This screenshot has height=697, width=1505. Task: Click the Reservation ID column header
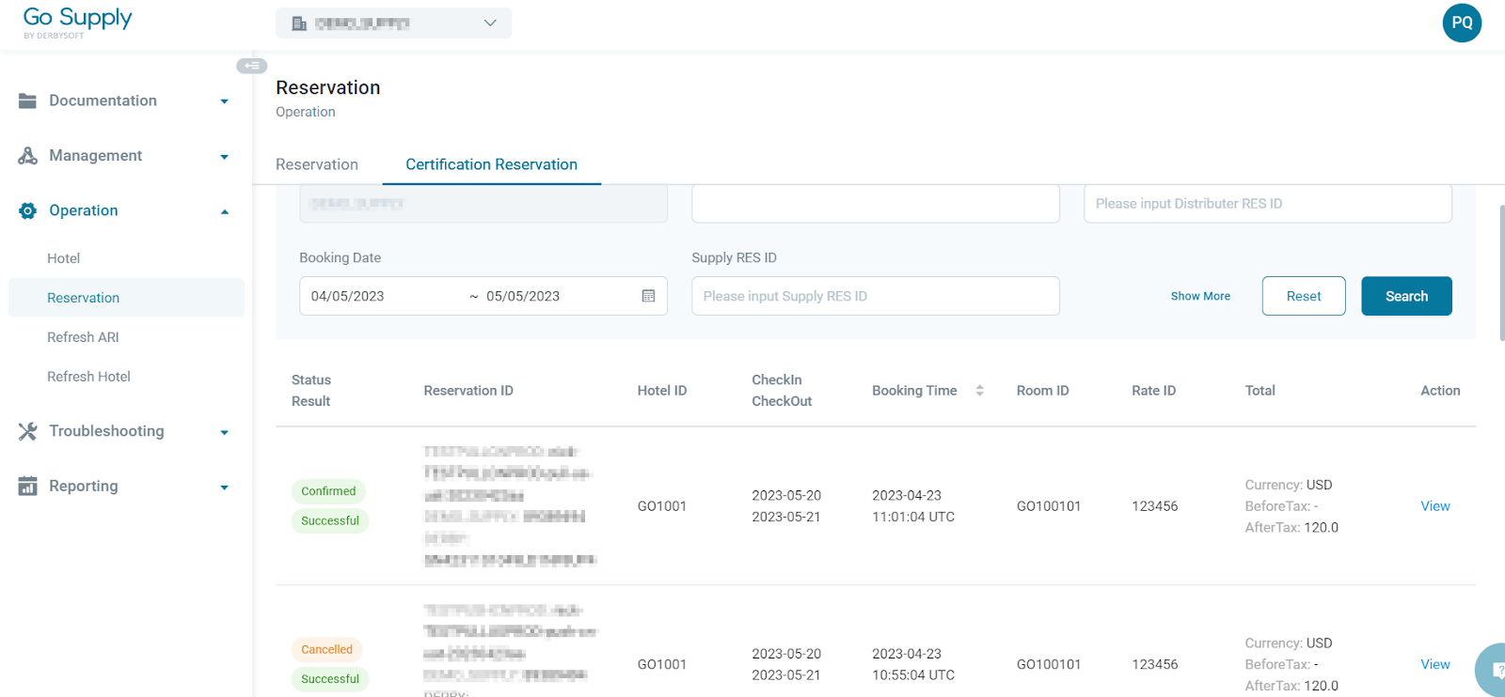(468, 391)
